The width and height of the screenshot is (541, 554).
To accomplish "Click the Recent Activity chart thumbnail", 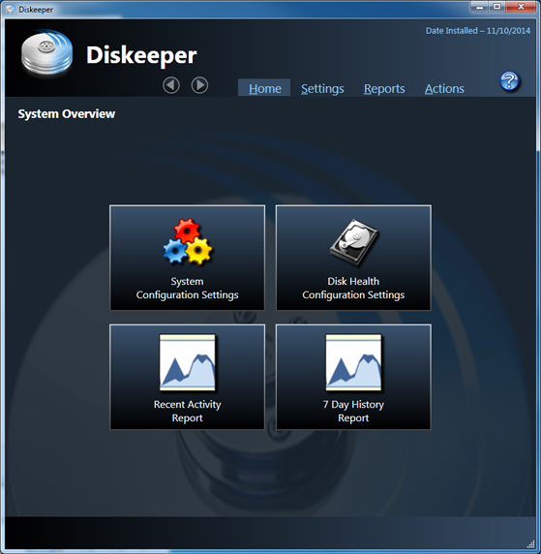I will pos(188,362).
